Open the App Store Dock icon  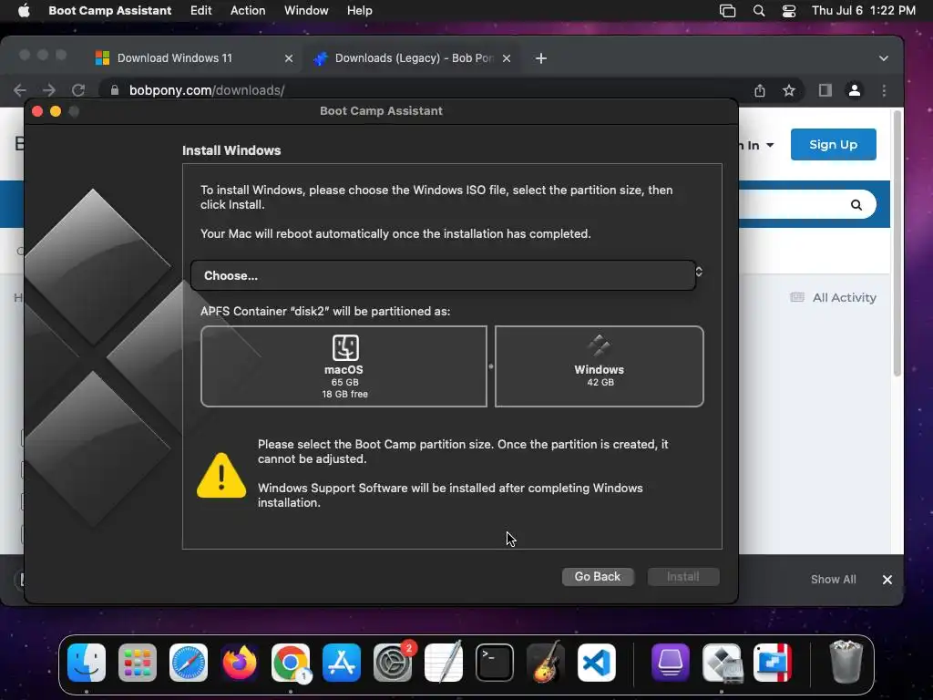pos(342,663)
